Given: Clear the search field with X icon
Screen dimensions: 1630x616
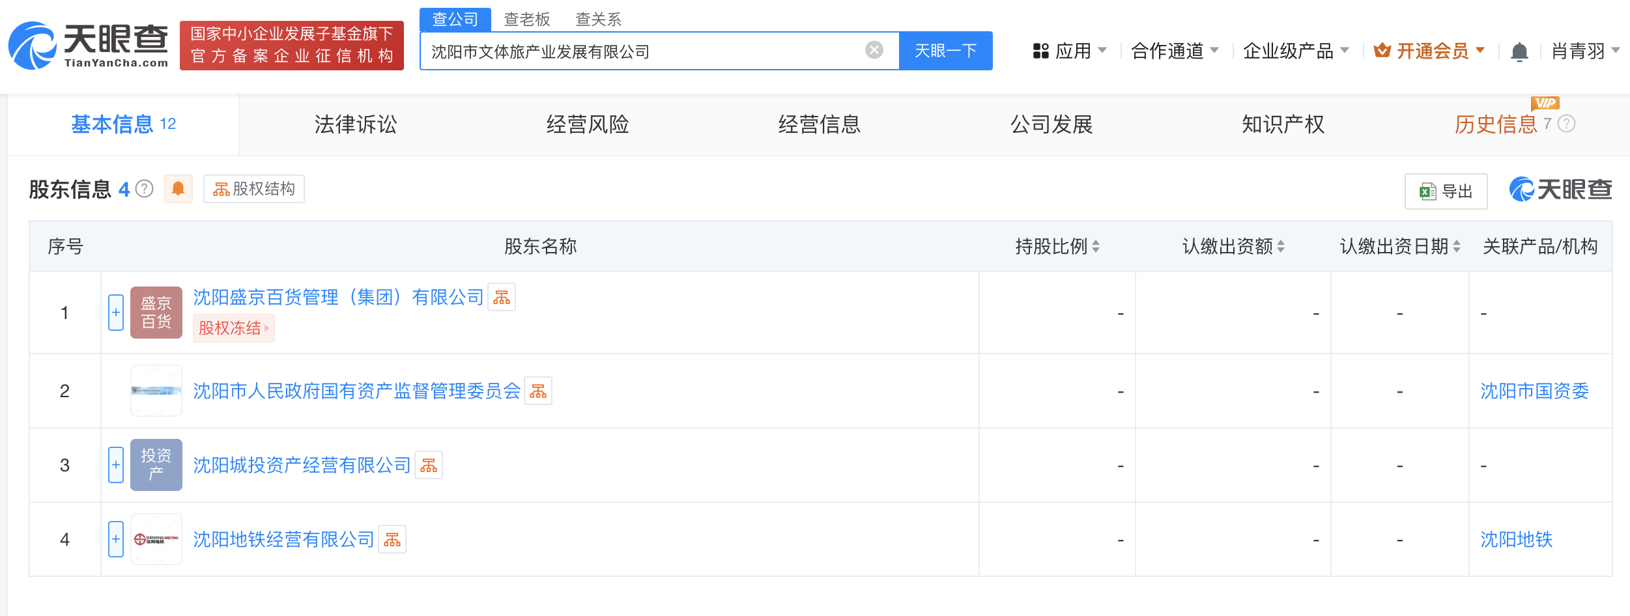Looking at the screenshot, I should click(874, 50).
